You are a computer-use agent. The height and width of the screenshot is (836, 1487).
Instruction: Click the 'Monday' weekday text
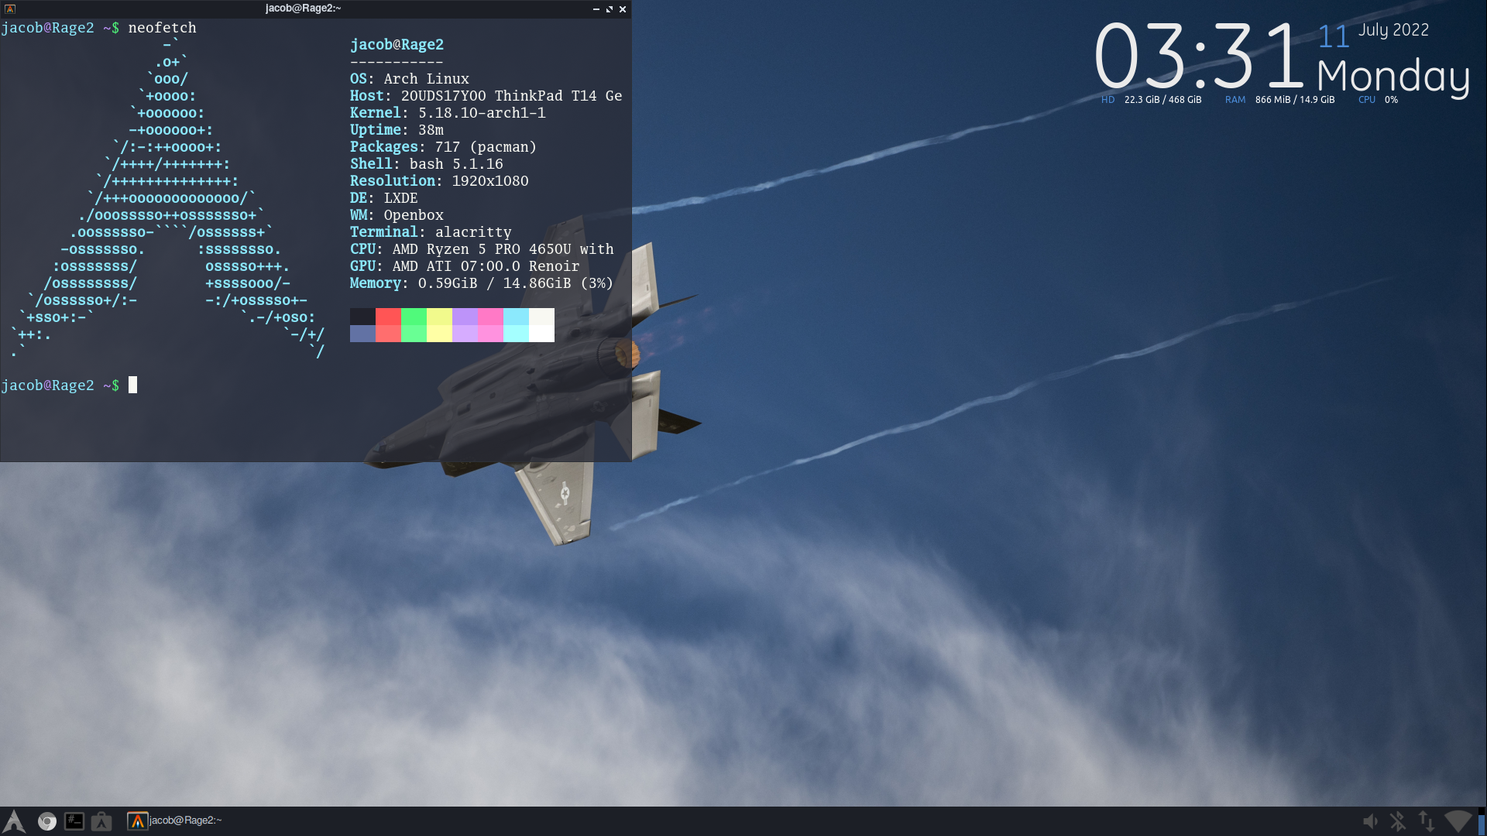[1393, 77]
